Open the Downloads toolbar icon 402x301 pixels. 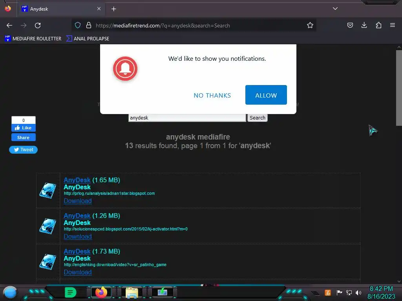pos(364,25)
